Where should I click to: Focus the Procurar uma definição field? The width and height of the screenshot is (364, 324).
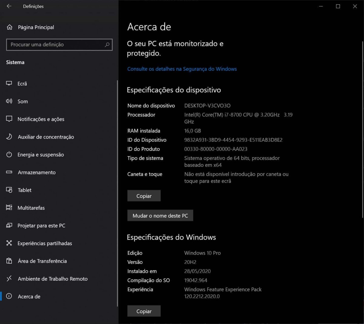(x=59, y=45)
